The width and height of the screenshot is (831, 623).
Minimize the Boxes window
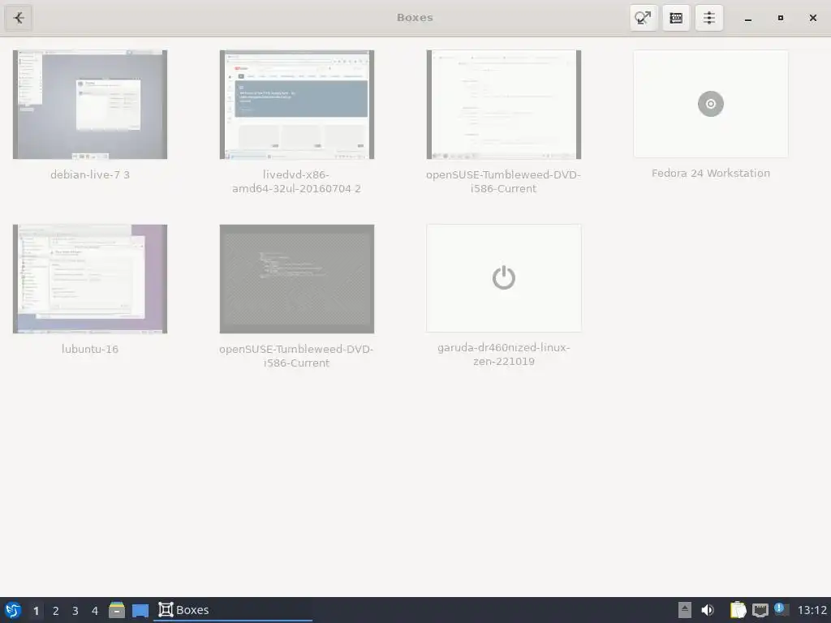747,18
